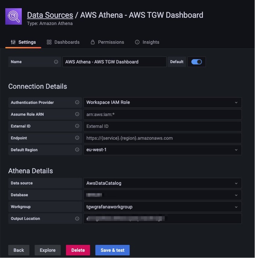Click the External ID field label
The height and width of the screenshot is (258, 255).
tap(21, 126)
